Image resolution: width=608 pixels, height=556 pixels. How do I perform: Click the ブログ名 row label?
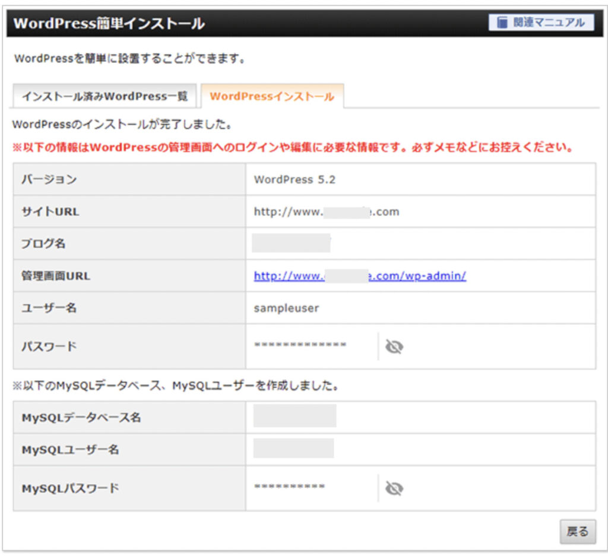coord(43,244)
